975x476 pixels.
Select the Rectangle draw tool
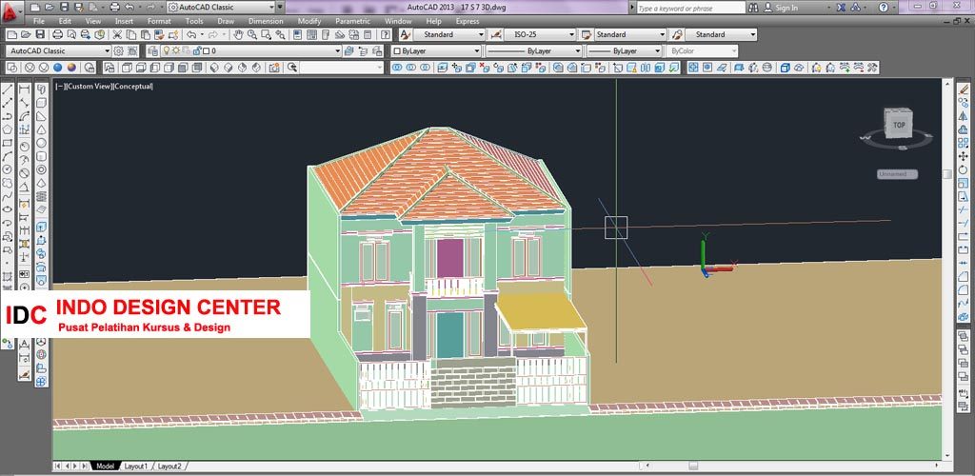8,143
